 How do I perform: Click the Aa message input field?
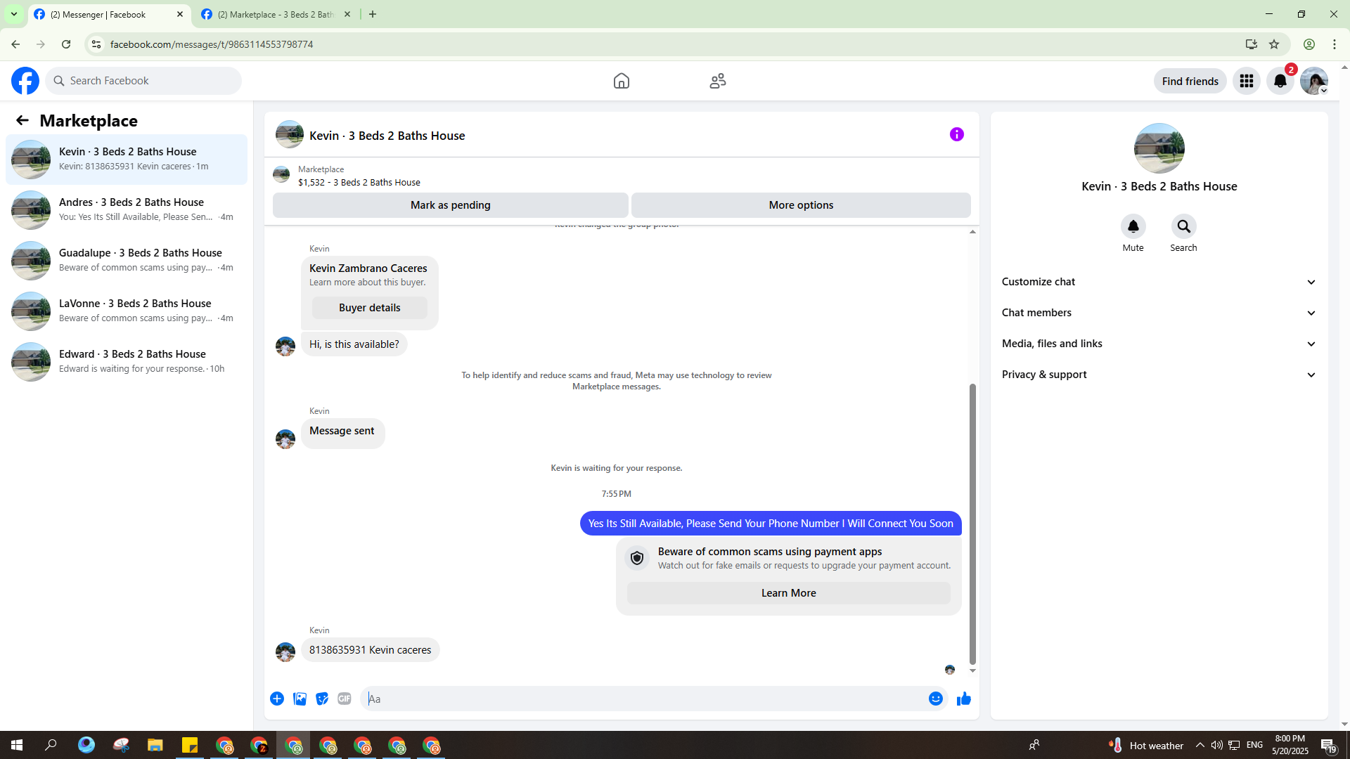coord(643,699)
